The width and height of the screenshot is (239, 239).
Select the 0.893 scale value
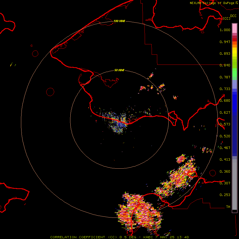(x=225, y=53)
